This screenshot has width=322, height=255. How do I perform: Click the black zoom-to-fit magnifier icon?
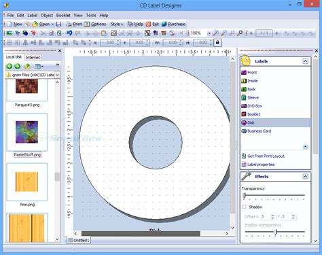(240, 33)
